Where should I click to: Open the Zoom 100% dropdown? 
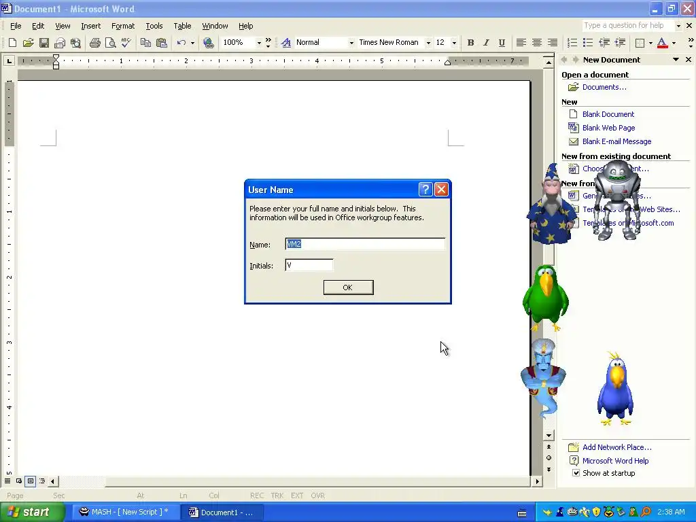pos(259,43)
